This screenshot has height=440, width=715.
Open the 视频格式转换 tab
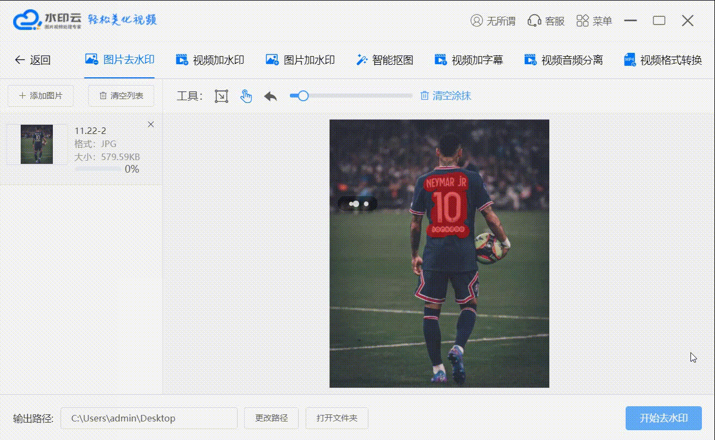tap(663, 60)
